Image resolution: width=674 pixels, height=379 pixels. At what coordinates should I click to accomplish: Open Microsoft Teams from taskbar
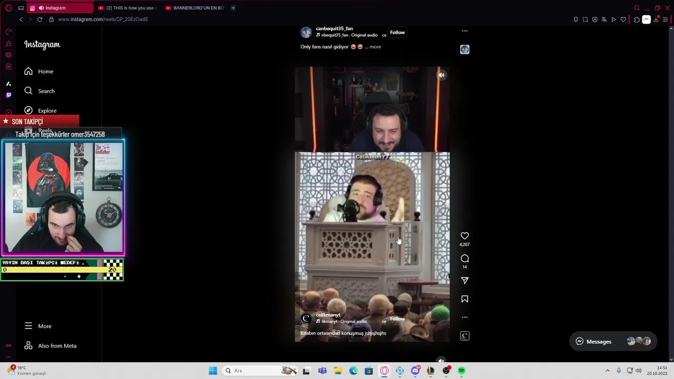click(x=322, y=371)
